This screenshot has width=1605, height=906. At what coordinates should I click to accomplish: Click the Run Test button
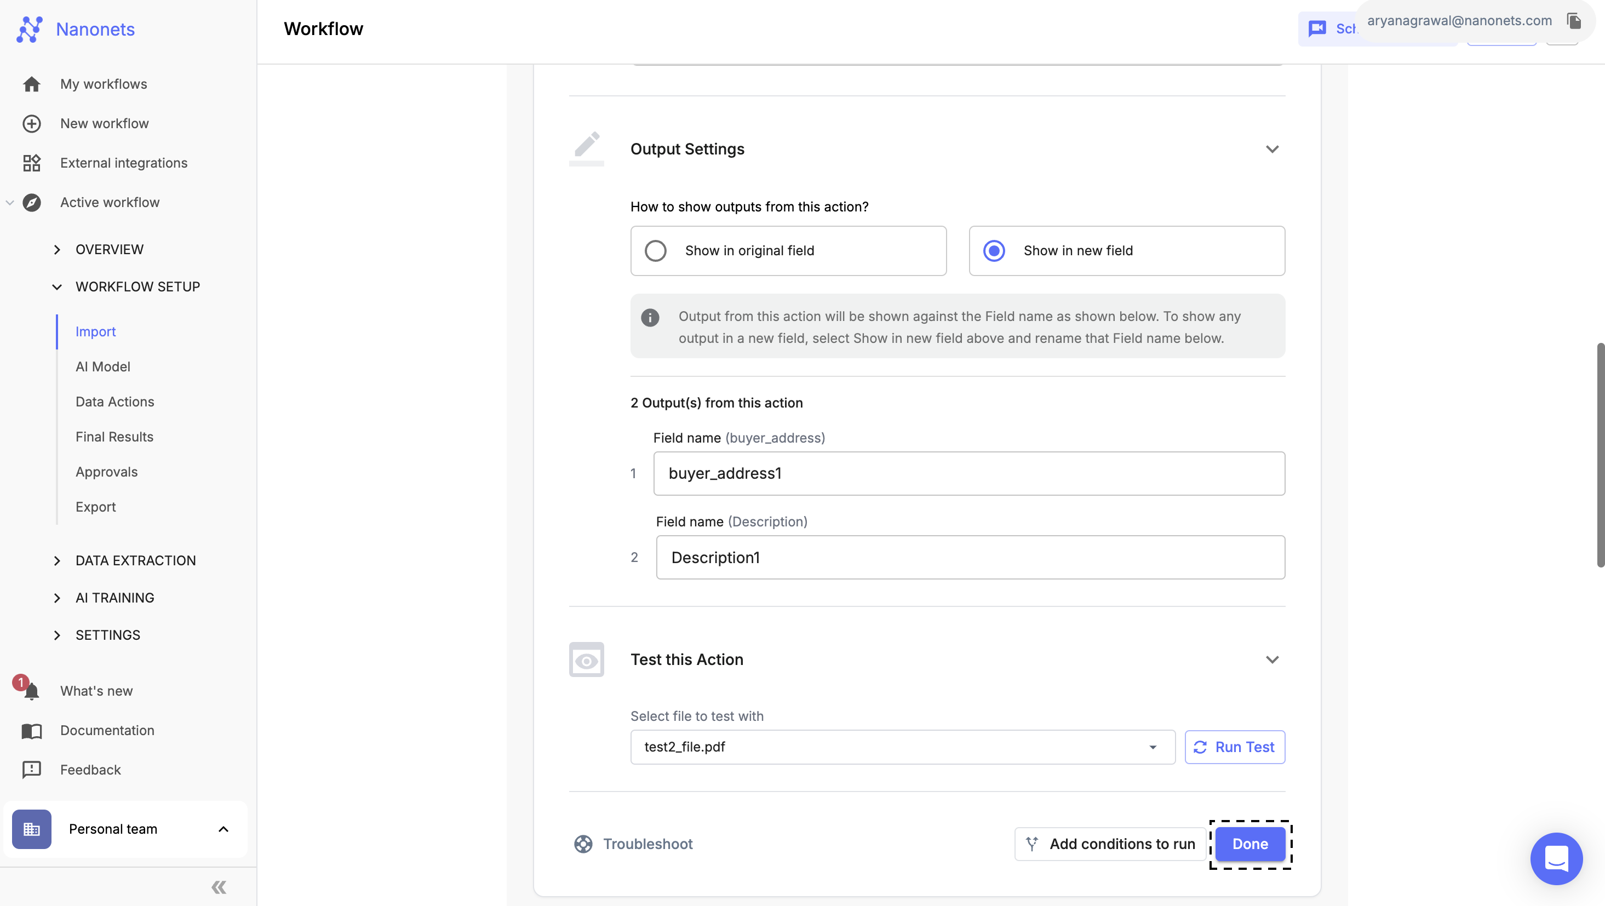[x=1235, y=747]
